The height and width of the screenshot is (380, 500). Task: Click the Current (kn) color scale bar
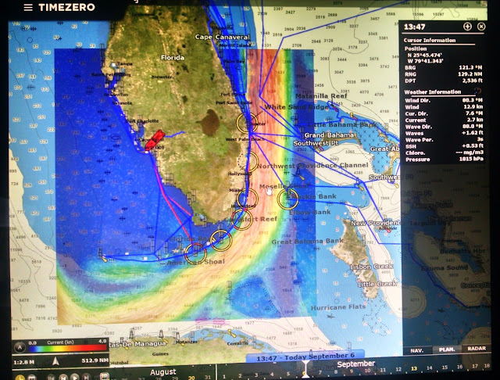(68, 348)
